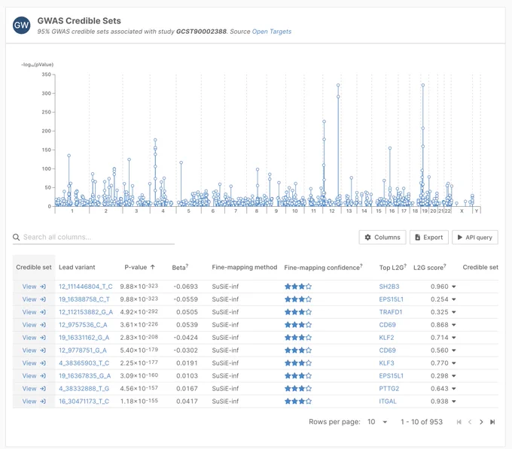Expand L2G score 0.325 dropdown arrow

[x=453, y=312]
